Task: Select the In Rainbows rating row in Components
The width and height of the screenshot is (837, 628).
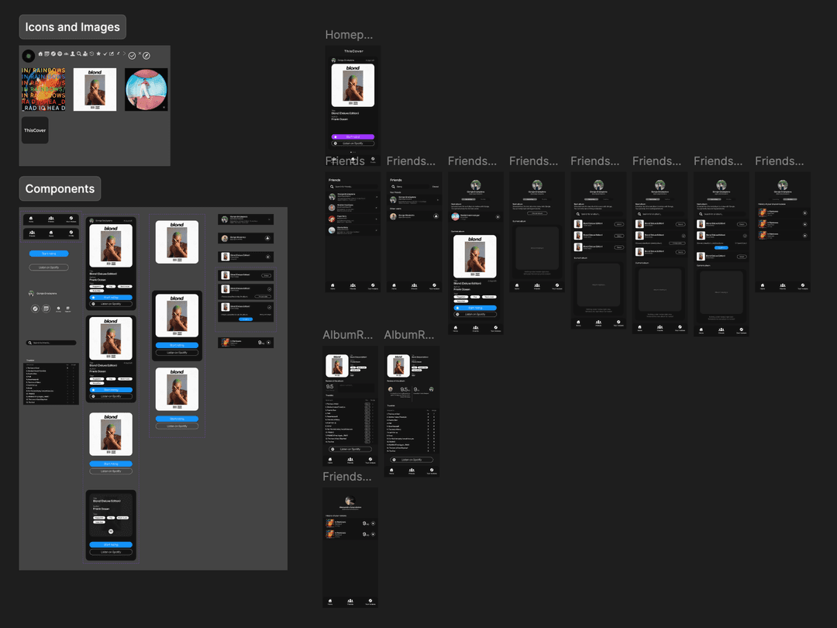Action: 246,343
